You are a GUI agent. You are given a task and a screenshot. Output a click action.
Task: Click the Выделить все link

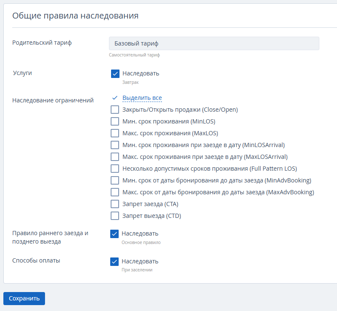(x=142, y=98)
